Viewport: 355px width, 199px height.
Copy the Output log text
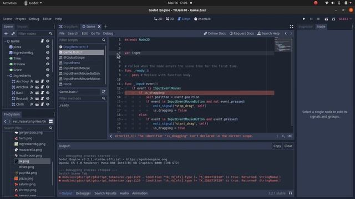(277, 146)
